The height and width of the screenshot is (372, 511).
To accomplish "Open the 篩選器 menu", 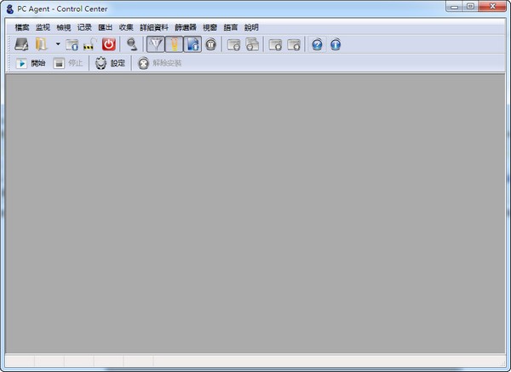I will (x=186, y=27).
